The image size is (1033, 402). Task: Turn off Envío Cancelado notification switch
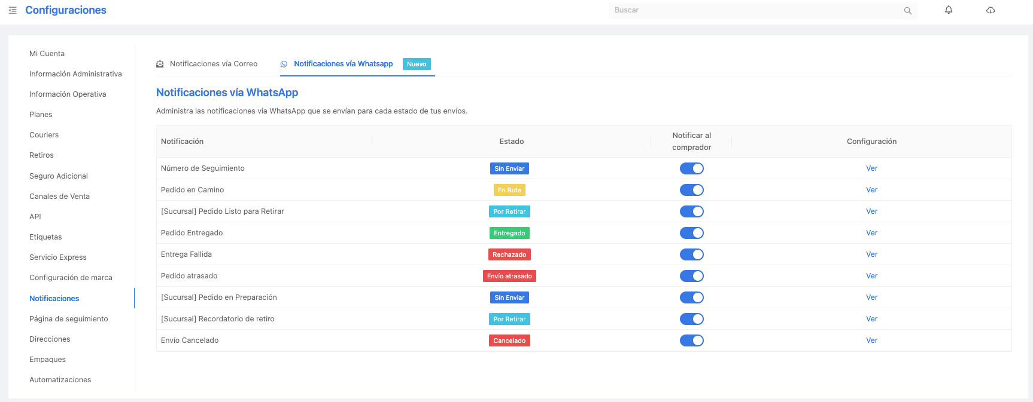(x=691, y=340)
